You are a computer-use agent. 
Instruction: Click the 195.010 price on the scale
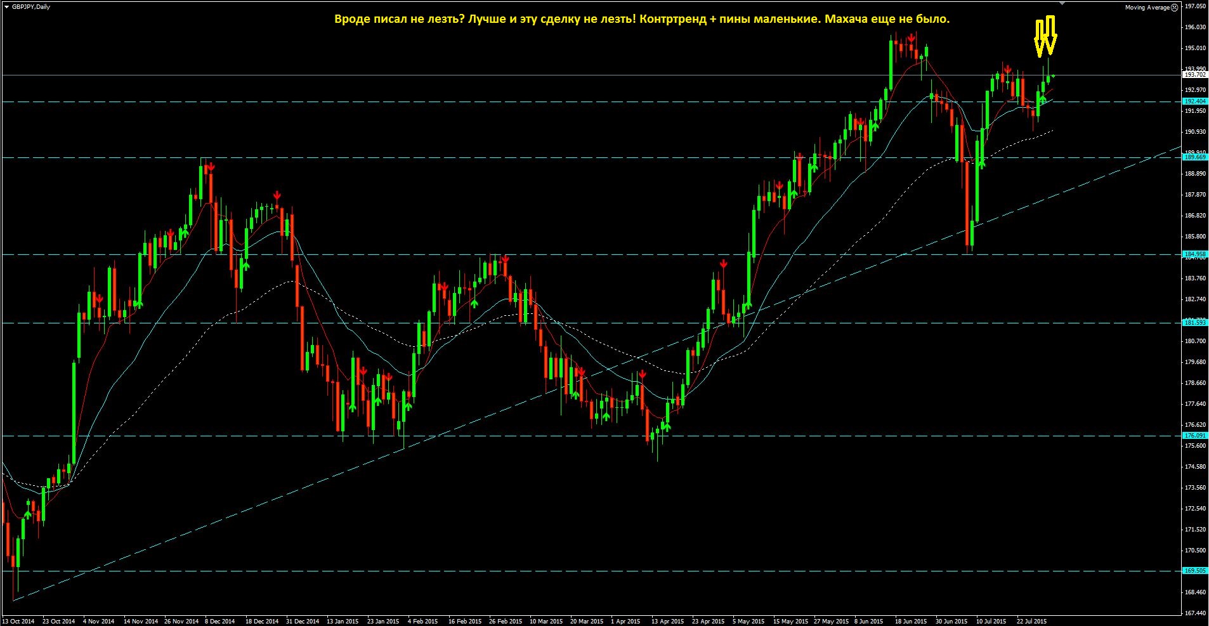1195,48
